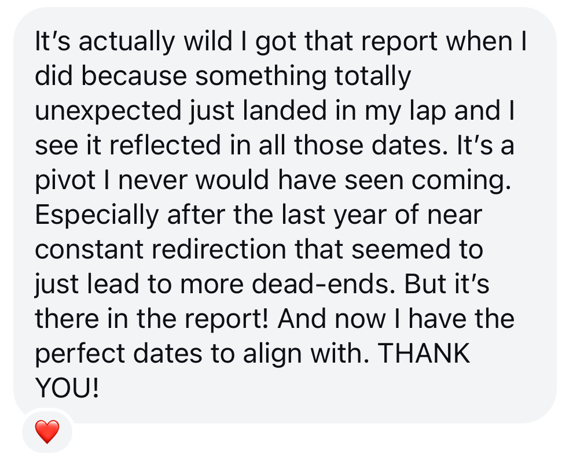Image resolution: width=573 pixels, height=465 pixels.
Task: Click the phrase "got that report"
Action: pyautogui.click(x=346, y=41)
